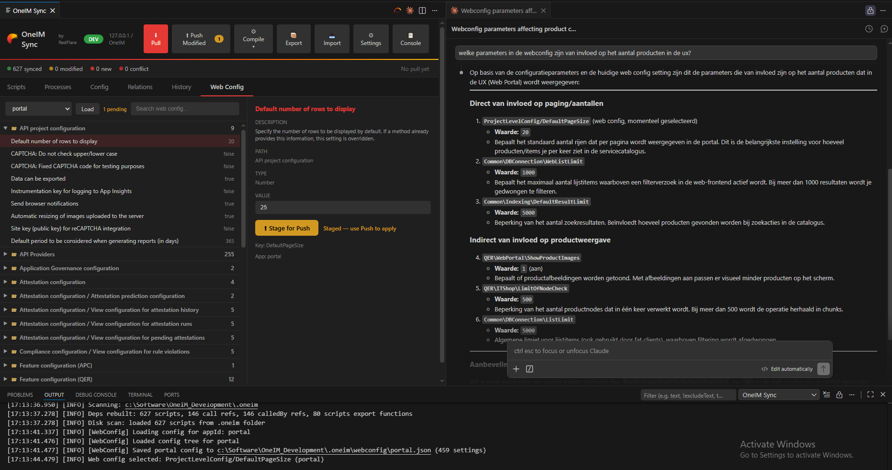Click the output Filter text field
This screenshot has height=470, width=892.
[x=689, y=395]
